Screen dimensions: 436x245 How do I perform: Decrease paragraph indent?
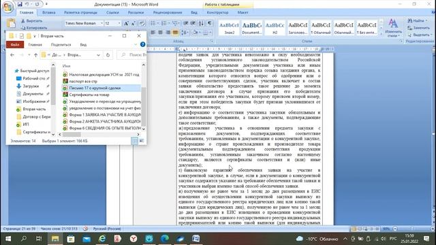click(185, 23)
